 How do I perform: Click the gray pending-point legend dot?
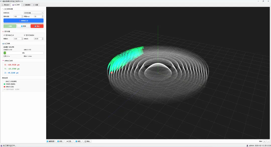[5, 81]
